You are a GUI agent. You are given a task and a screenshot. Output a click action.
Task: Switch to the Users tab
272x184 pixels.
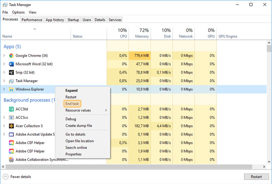87,20
